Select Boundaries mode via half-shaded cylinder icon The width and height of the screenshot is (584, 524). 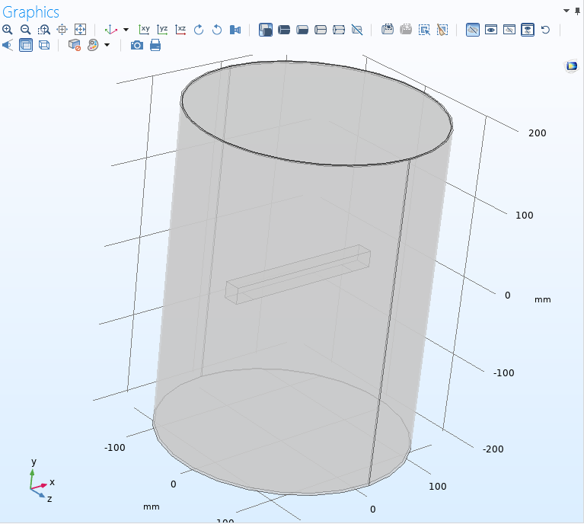(302, 30)
